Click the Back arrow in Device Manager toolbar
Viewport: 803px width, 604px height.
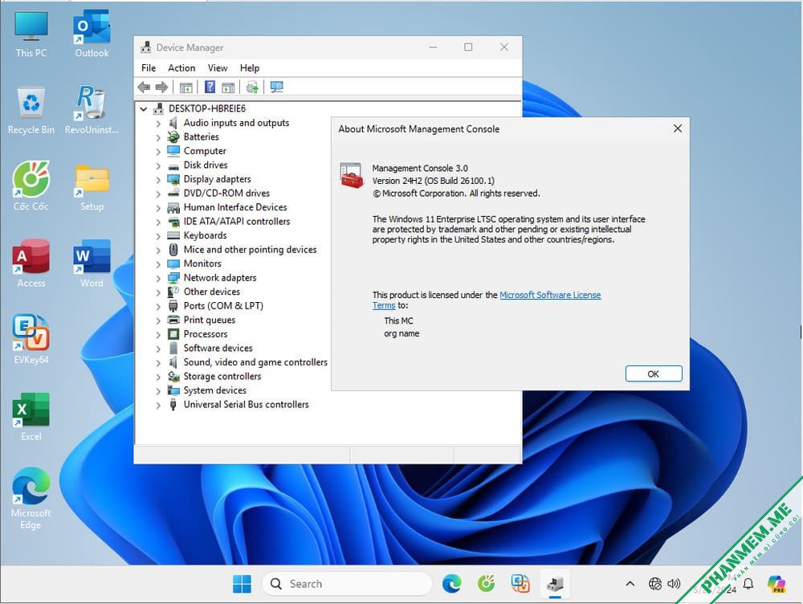[x=144, y=87]
